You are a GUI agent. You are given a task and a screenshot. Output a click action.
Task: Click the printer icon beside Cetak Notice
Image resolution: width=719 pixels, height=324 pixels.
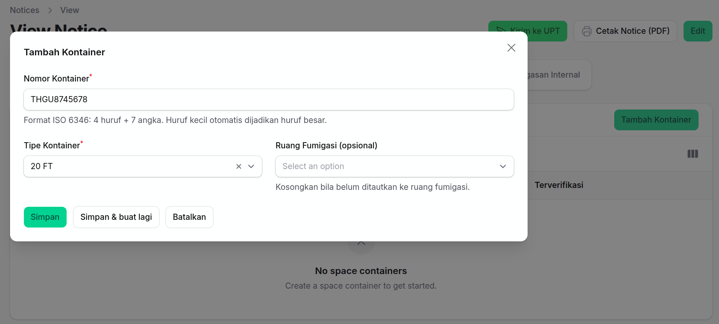pos(587,31)
